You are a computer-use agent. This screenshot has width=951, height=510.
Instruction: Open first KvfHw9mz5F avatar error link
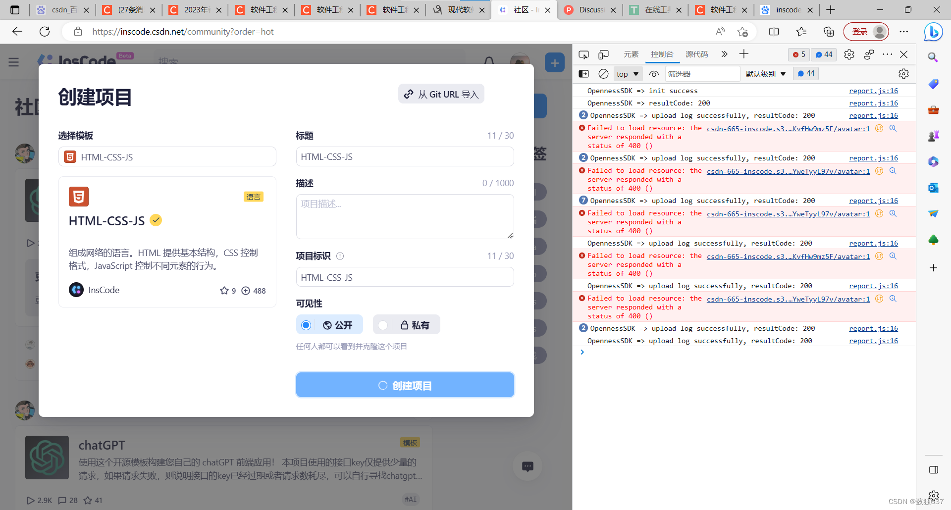tap(788, 129)
